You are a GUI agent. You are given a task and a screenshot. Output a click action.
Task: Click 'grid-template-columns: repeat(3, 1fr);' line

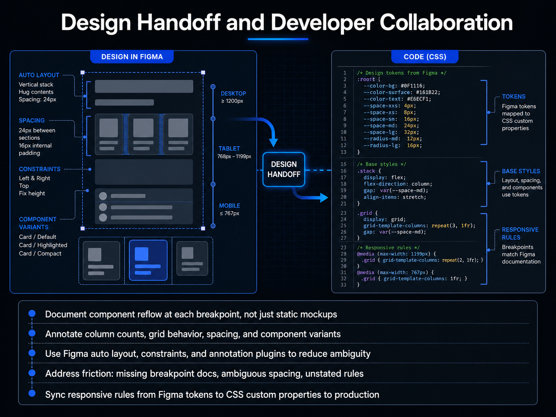(419, 226)
